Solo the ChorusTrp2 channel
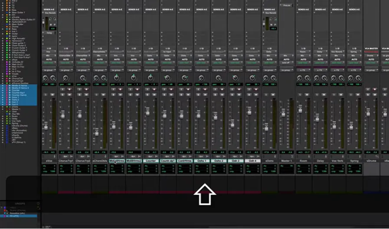The width and height of the screenshot is (389, 229). click(x=79, y=95)
